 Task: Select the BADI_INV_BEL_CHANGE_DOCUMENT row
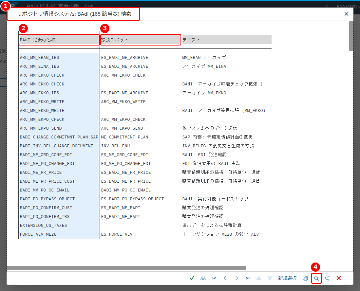(x=56, y=146)
